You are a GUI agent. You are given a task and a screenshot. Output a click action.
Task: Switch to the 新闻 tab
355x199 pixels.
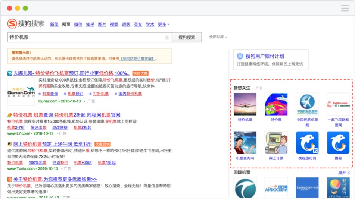54,25
